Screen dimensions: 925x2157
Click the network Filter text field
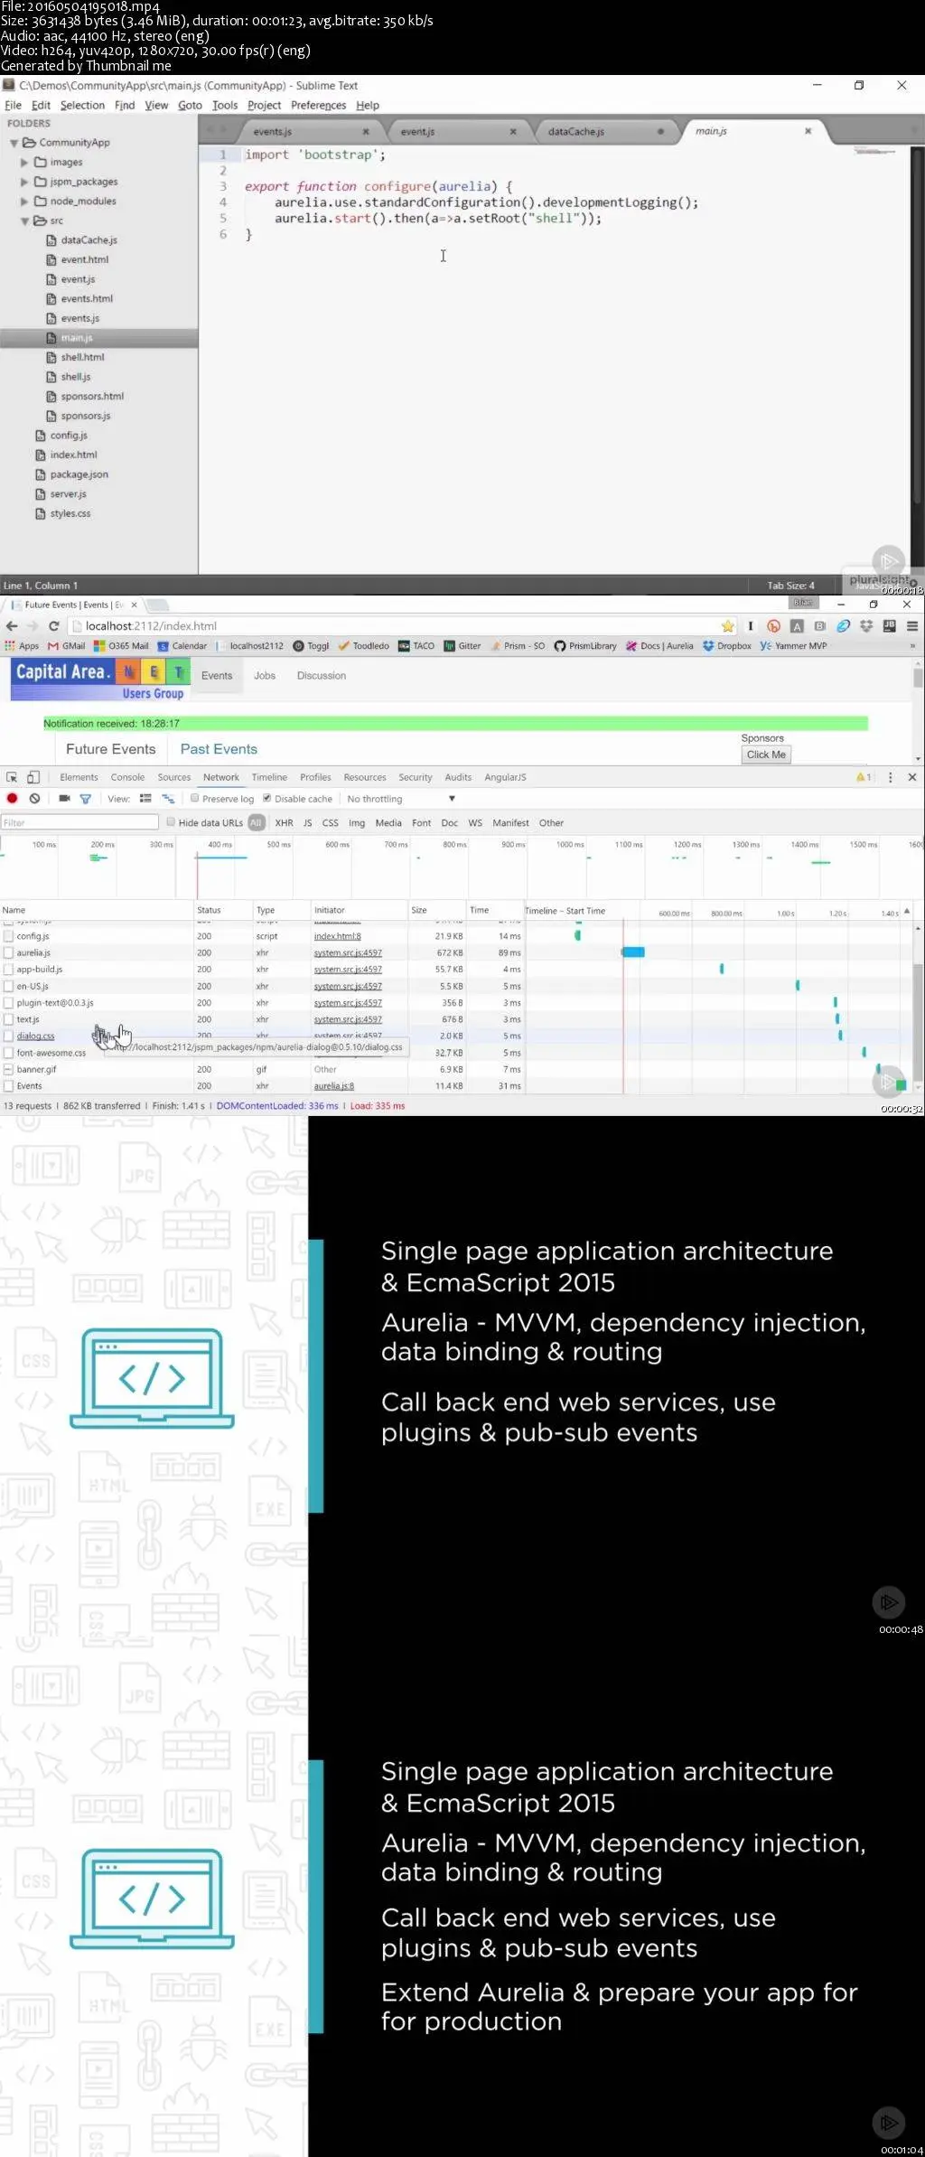pyautogui.click(x=80, y=822)
